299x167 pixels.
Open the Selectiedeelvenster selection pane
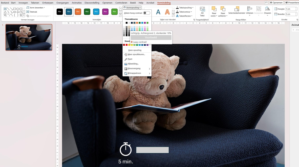click(x=237, y=11)
